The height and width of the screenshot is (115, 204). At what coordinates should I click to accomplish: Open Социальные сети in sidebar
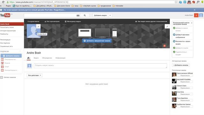(6, 46)
